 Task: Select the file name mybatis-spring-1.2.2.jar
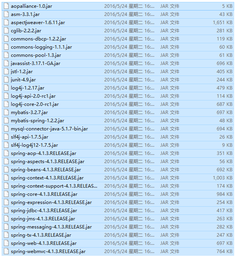coord(38,121)
